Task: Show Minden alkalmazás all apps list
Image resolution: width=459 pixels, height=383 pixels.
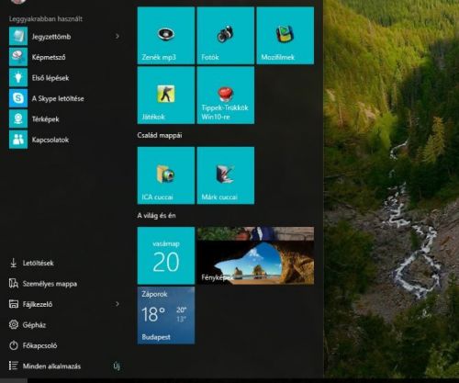Action: [x=51, y=366]
